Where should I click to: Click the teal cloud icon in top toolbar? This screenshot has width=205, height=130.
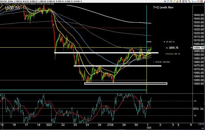(x=165, y=1)
